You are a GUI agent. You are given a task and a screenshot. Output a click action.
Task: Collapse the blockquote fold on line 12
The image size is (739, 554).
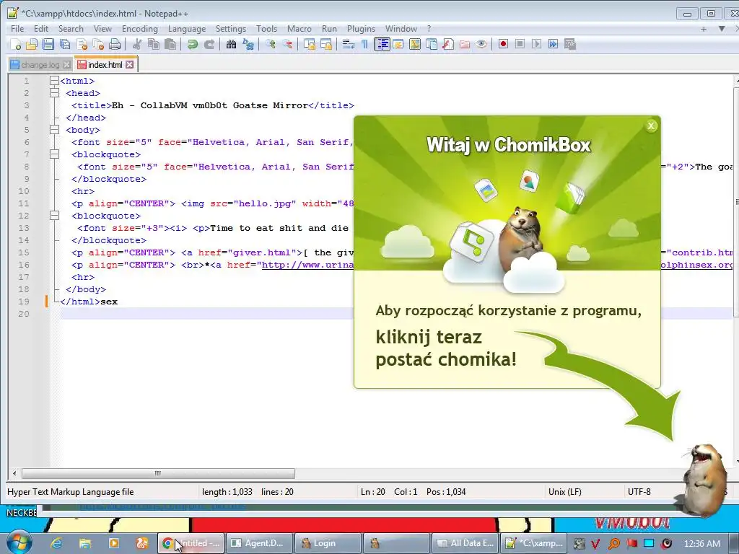54,215
